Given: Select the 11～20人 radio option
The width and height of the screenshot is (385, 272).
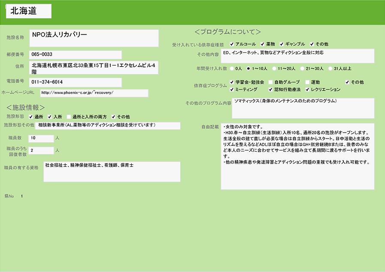Looking at the screenshot, I should coord(274,68).
